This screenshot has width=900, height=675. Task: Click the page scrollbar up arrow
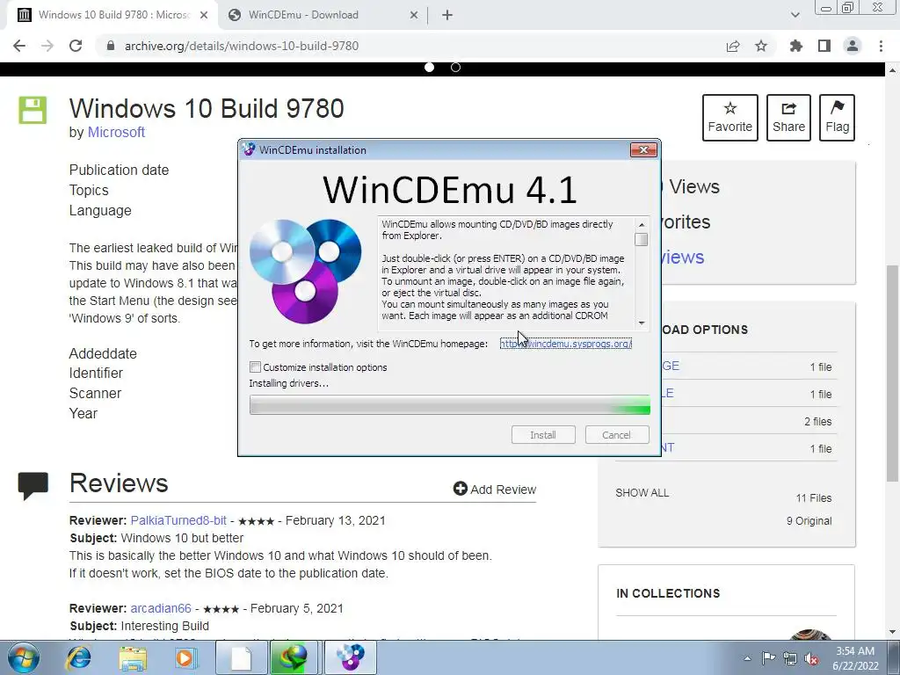[892, 70]
